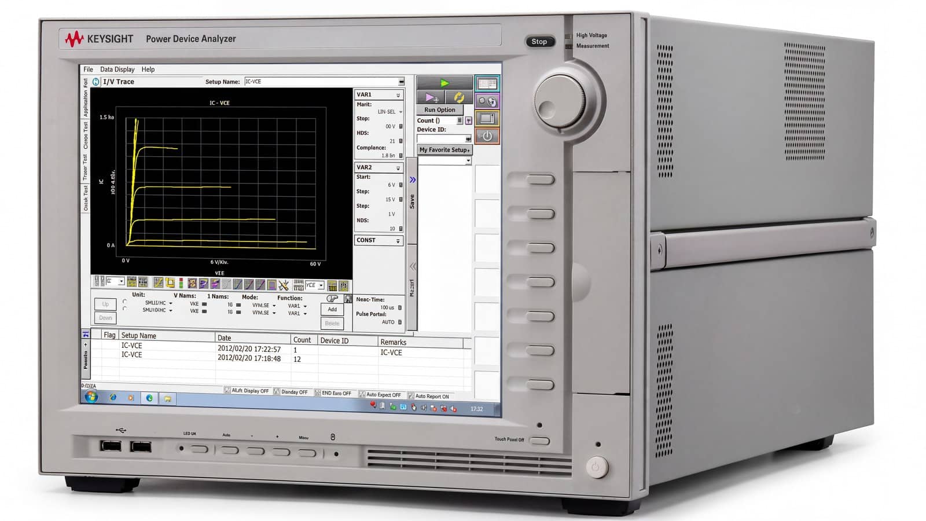Viewport: 926px width, 521px height.
Task: Expand the VAR2 section header
Action: (x=379, y=167)
